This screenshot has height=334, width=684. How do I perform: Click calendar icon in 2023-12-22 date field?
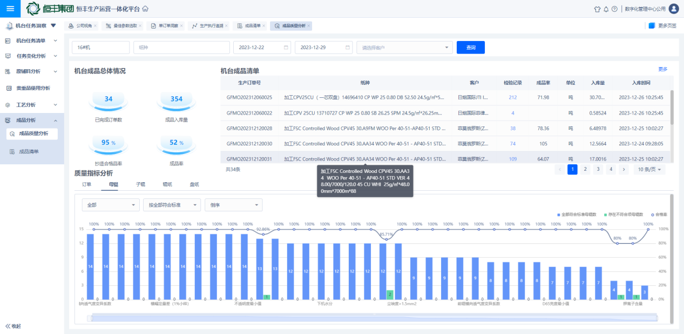click(287, 48)
